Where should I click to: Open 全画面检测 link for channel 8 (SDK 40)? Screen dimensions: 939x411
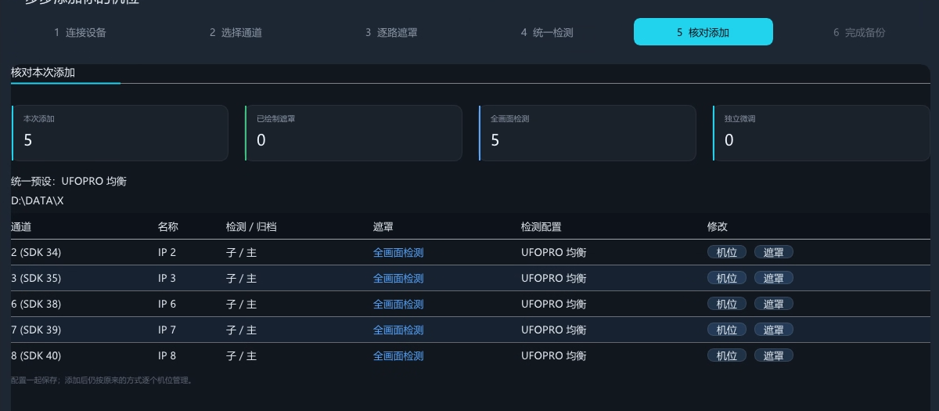[x=398, y=355]
